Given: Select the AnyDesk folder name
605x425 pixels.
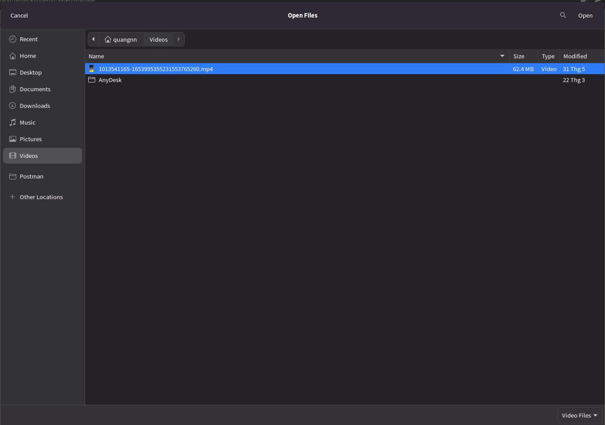Looking at the screenshot, I should tap(110, 80).
